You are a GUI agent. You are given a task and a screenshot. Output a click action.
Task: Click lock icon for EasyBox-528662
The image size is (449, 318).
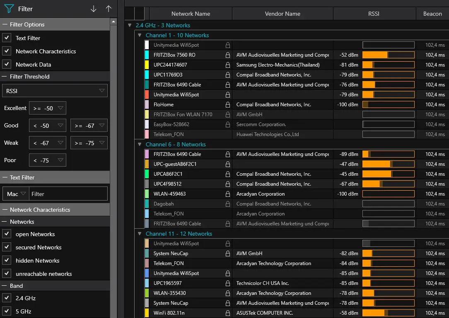pyautogui.click(x=228, y=124)
